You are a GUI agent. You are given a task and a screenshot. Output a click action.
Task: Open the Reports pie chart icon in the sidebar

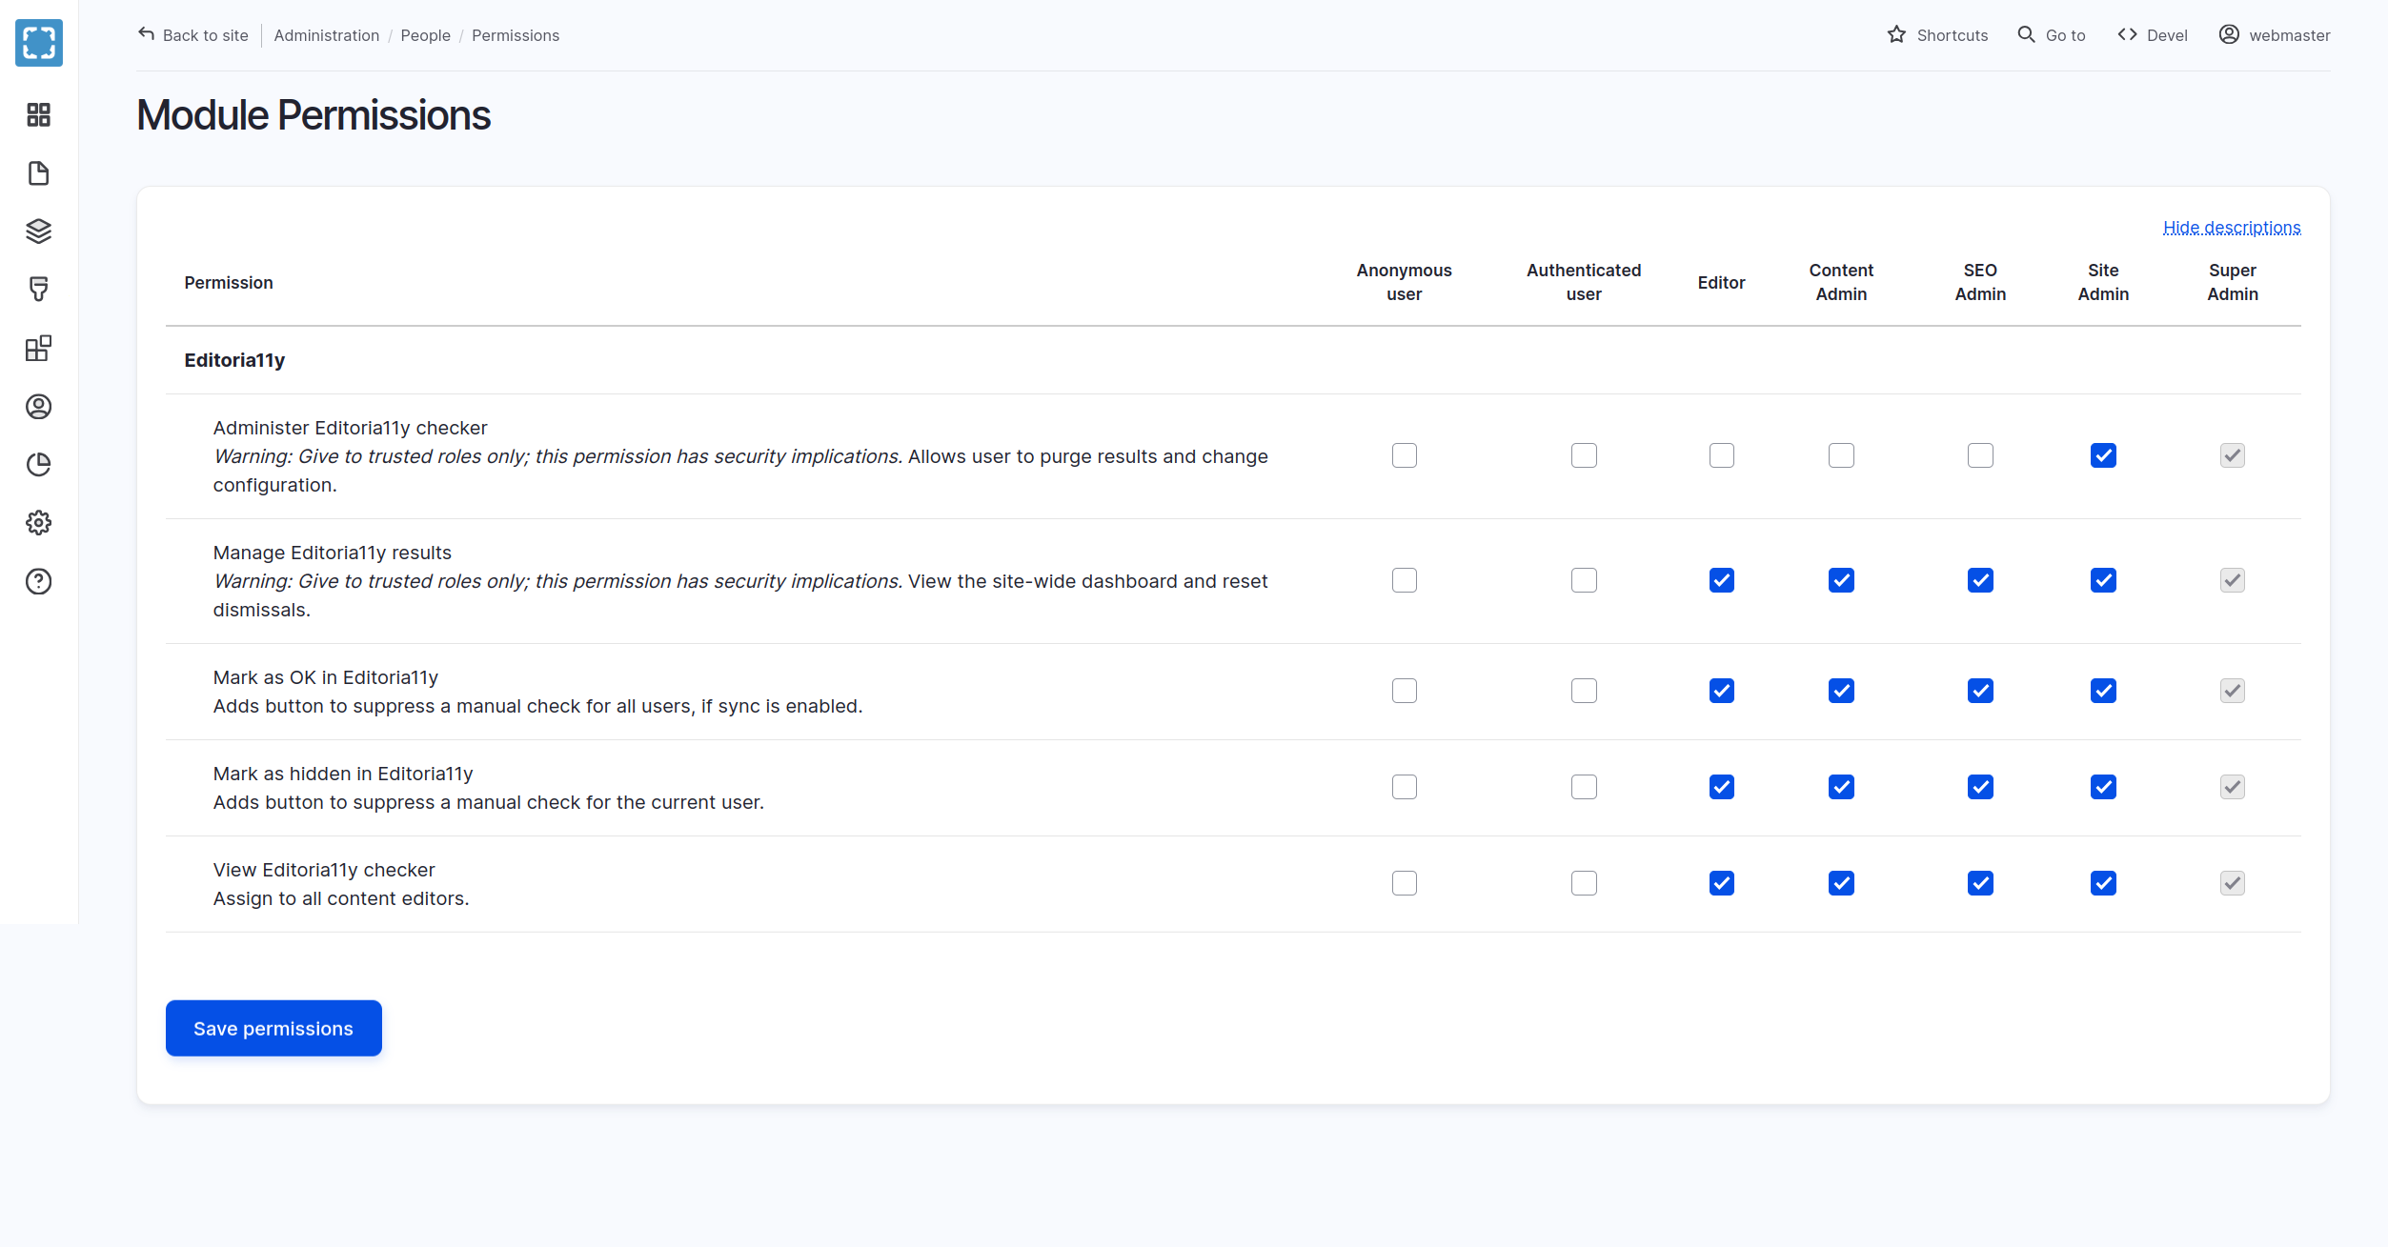click(39, 465)
